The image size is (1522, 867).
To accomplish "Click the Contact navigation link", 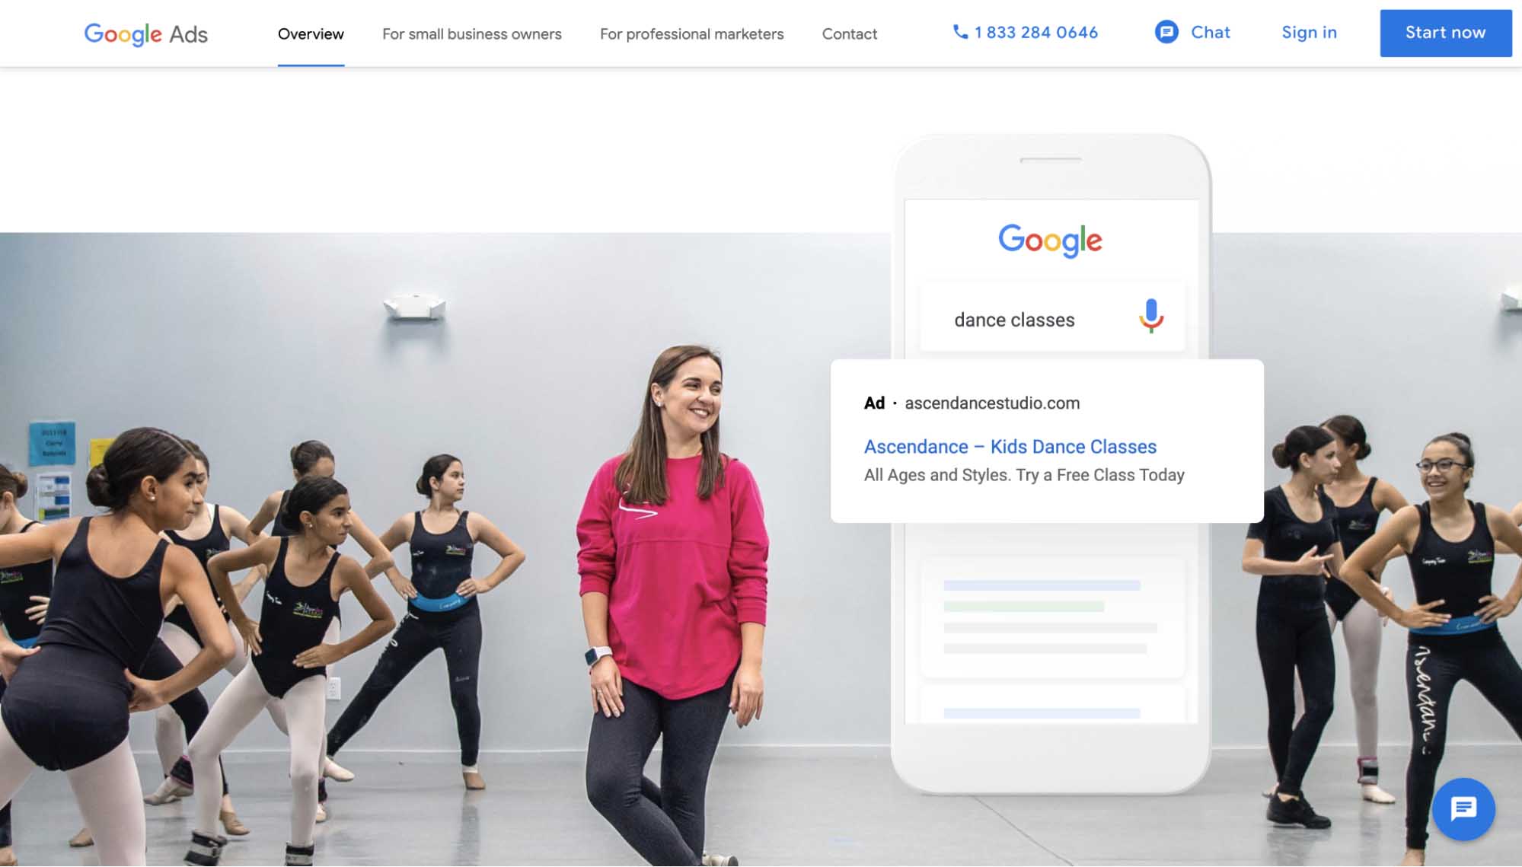I will 849,33.
